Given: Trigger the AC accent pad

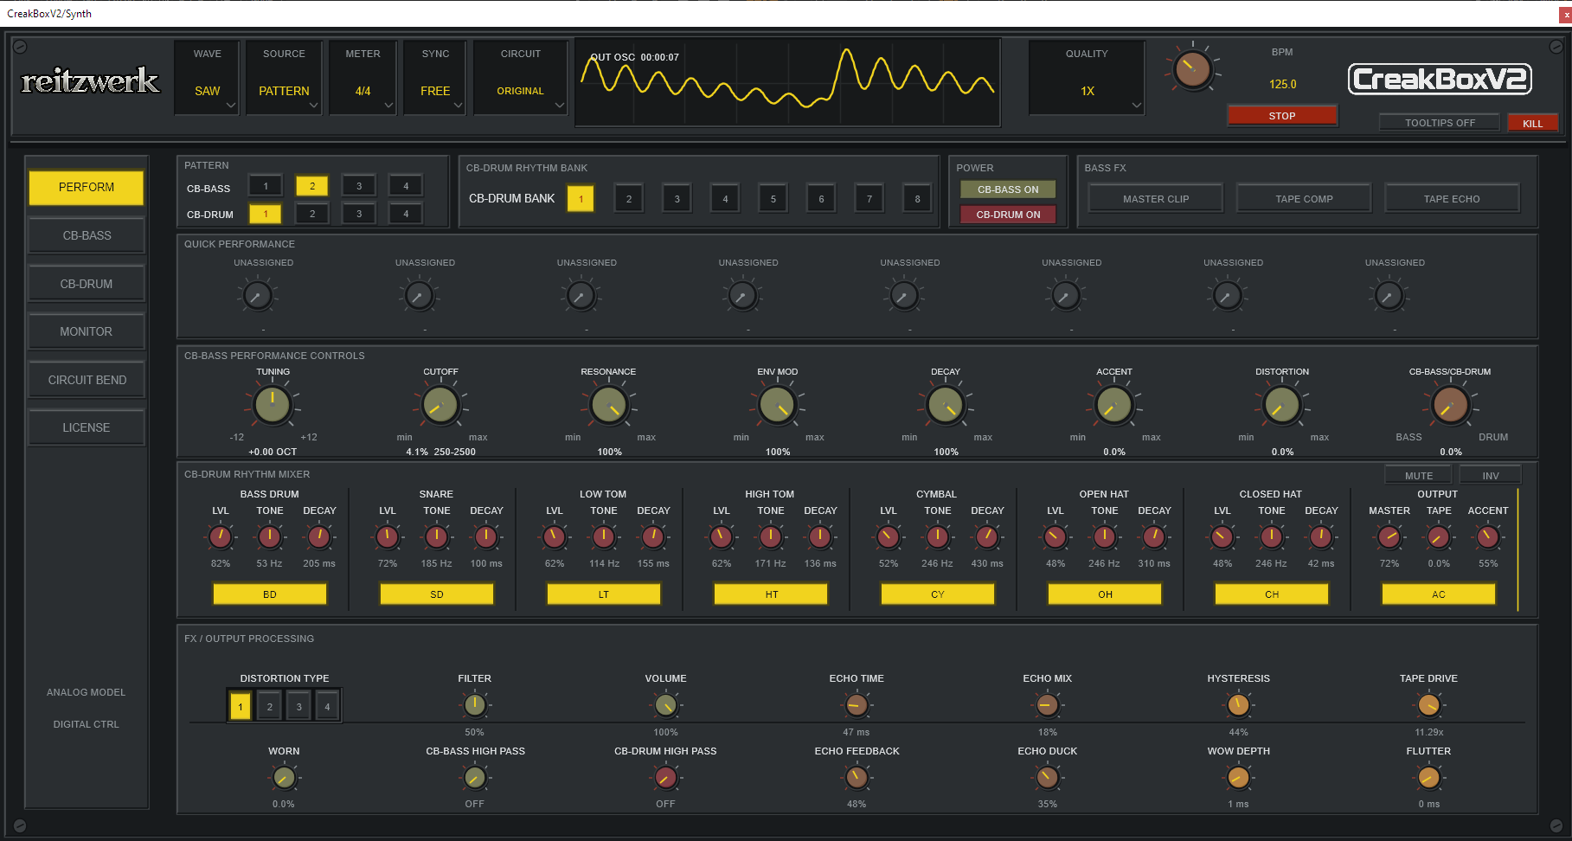Looking at the screenshot, I should [x=1439, y=594].
